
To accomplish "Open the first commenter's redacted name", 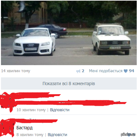I will point(37,95).
